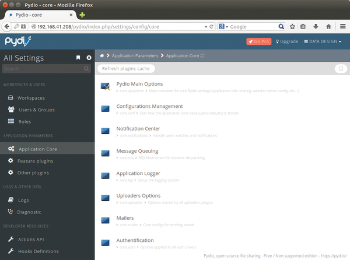Open Pydio Main Options

point(139,84)
